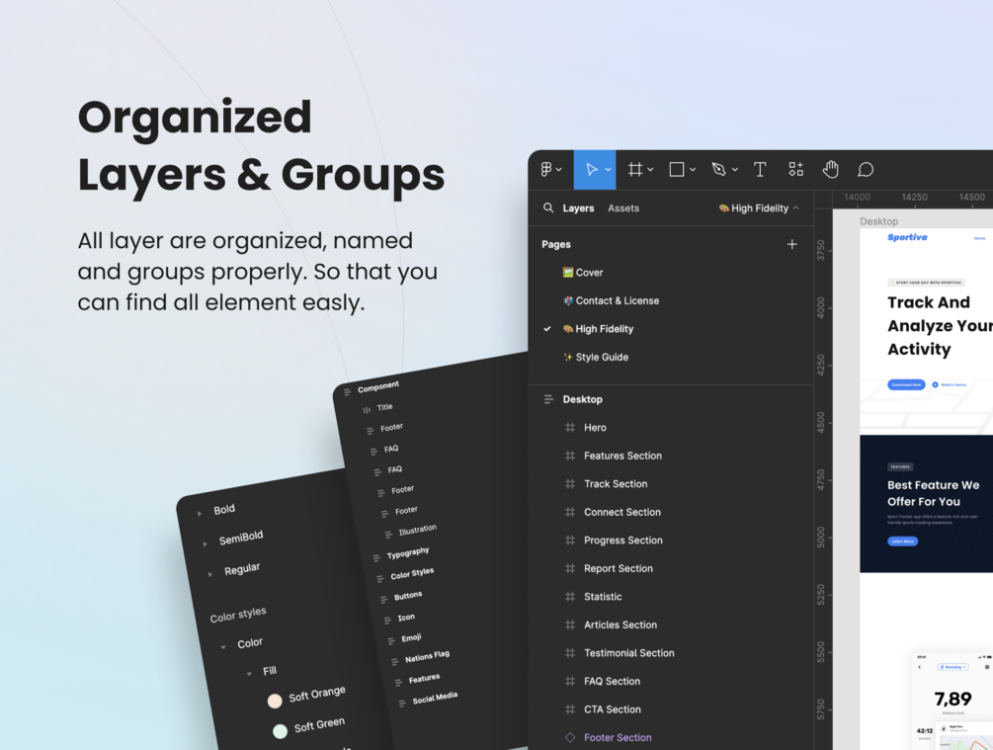
Task: Click frame icon beside Features Section
Action: pyautogui.click(x=570, y=456)
